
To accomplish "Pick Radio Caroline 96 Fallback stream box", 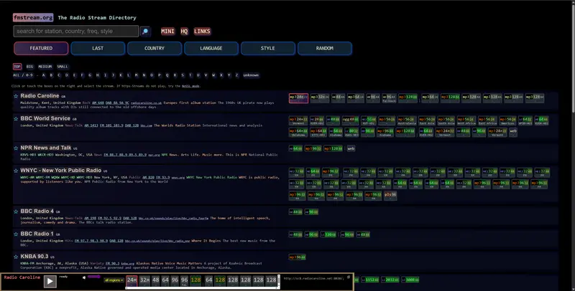I will point(389,98).
